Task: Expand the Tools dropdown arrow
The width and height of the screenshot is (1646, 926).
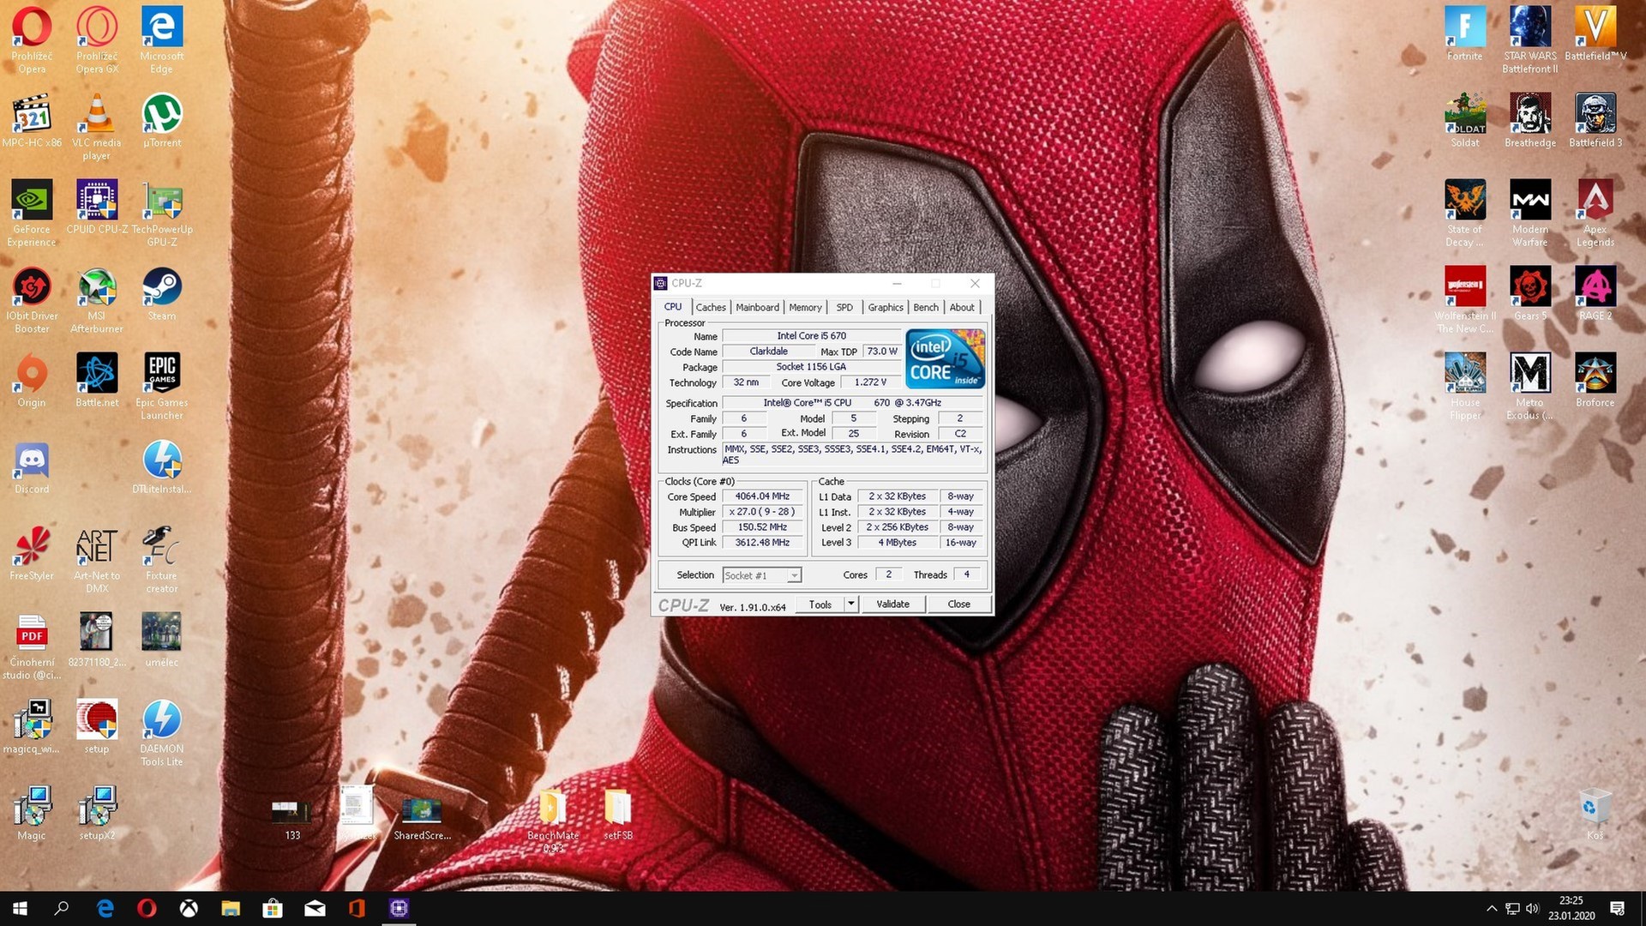Action: click(x=851, y=604)
